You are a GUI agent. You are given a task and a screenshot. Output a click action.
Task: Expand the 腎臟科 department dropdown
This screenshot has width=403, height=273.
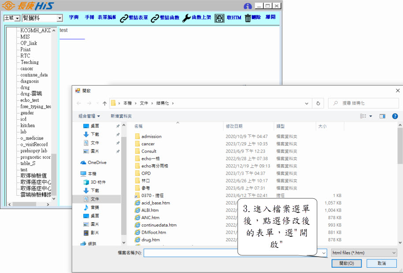tap(60, 18)
